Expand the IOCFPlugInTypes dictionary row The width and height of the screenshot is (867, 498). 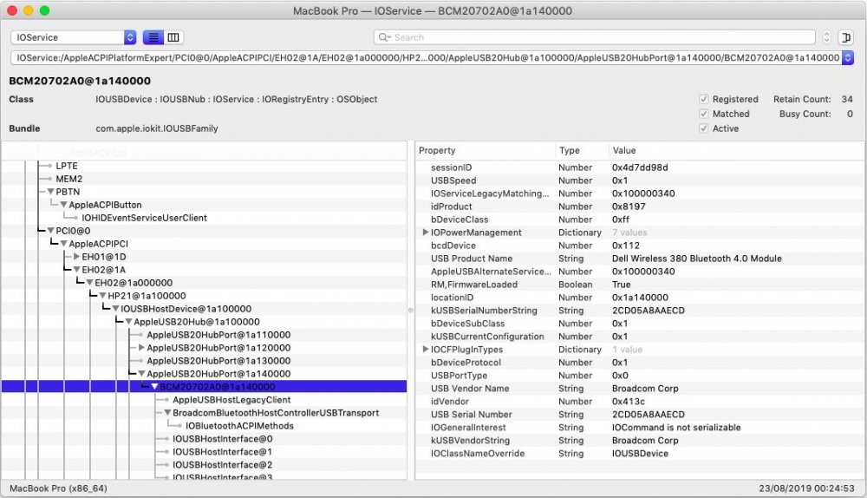click(x=425, y=350)
